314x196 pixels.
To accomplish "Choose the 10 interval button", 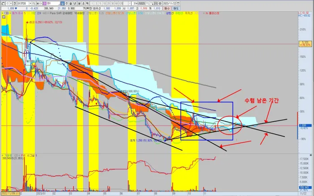I will [x=105, y=4].
